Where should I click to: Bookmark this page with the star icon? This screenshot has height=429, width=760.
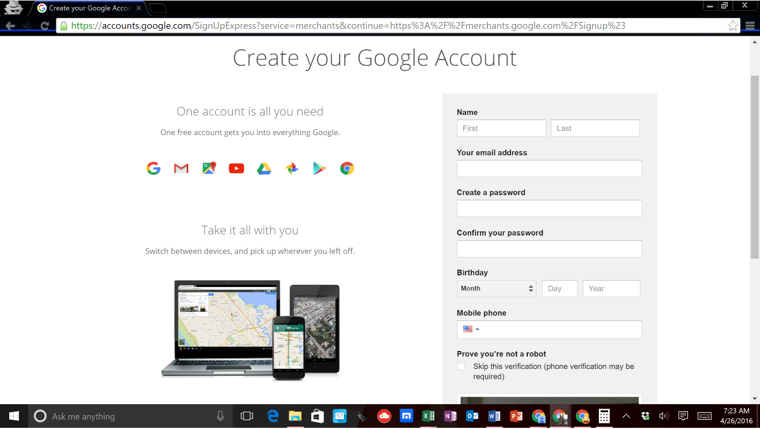pyautogui.click(x=733, y=25)
